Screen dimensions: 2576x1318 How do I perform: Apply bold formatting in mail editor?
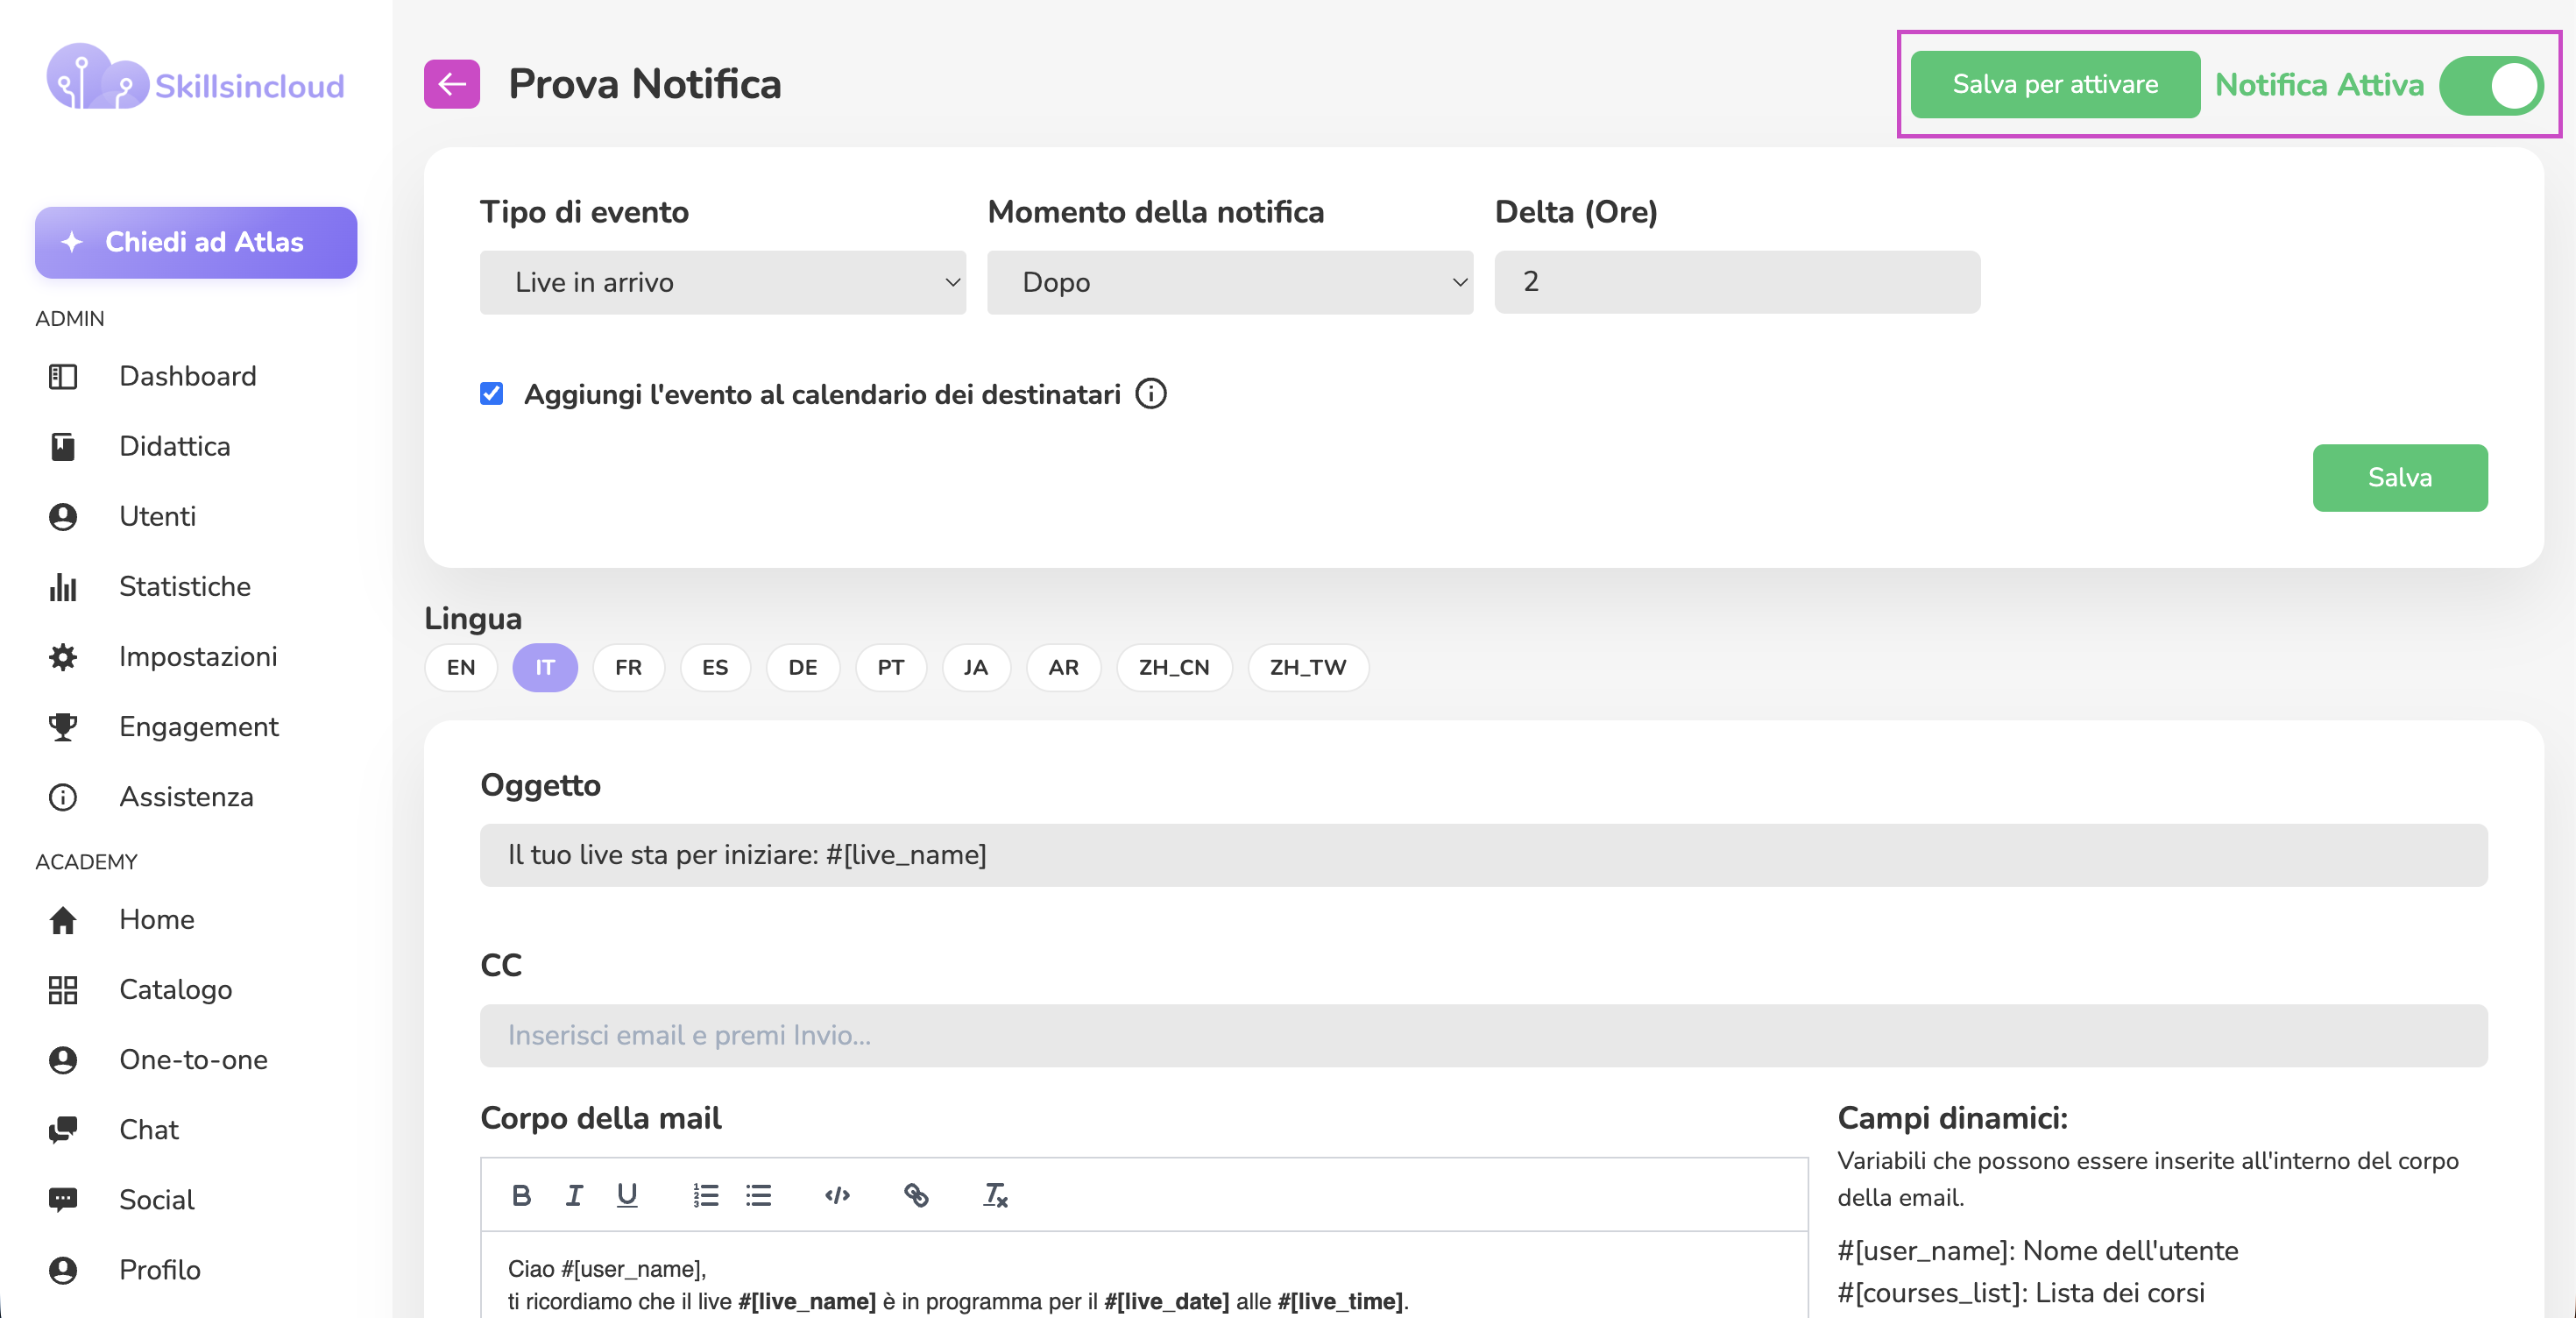pyautogui.click(x=521, y=1195)
